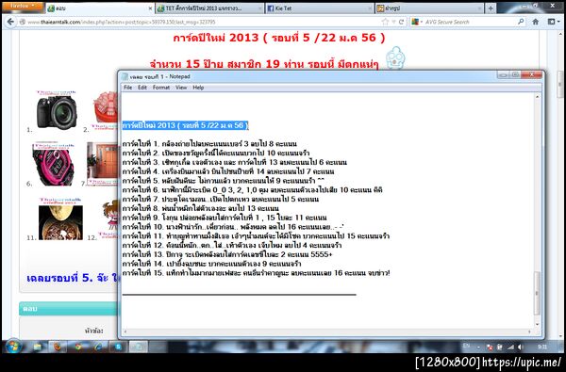Click the red 2013 page heading on webpage

tap(279, 38)
